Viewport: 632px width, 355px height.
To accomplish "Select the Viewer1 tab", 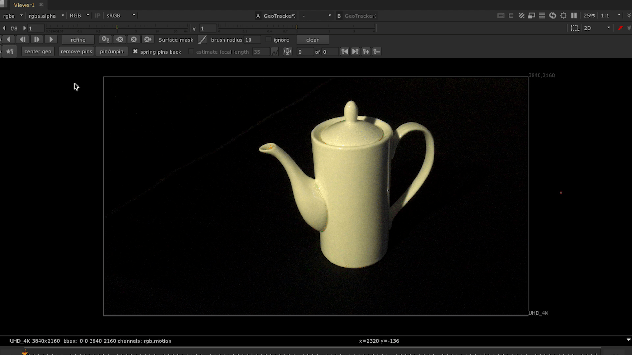I will [24, 5].
